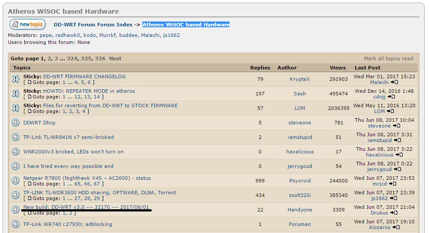Open HOWTO: REPEATER MODE in atheros topic
Screen dimensions: 430x233
point(89,91)
